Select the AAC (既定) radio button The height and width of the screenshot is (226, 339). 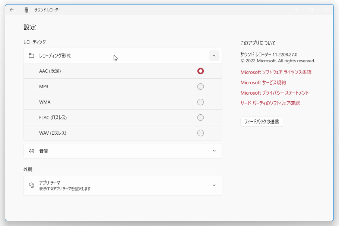(x=200, y=71)
